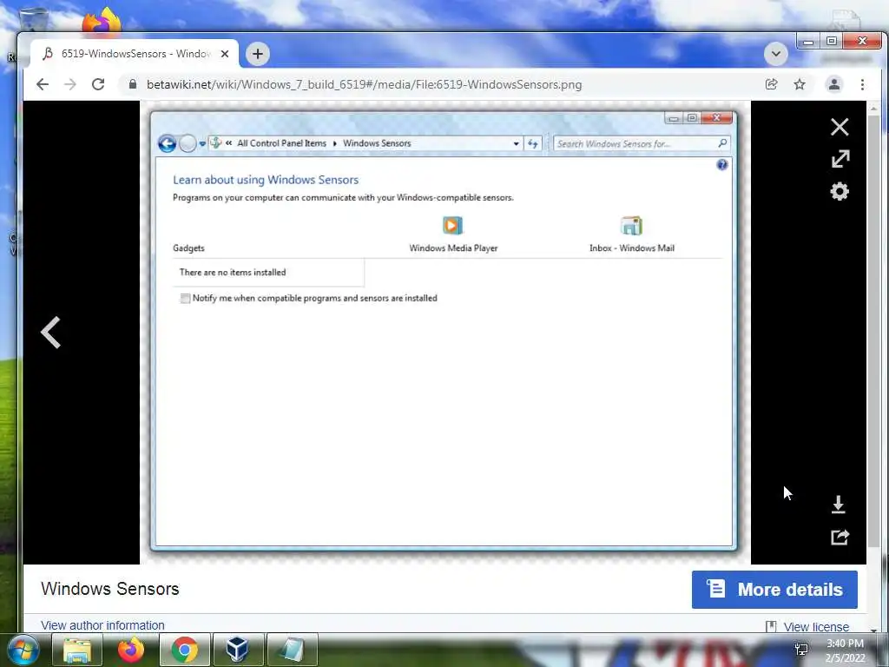Image resolution: width=889 pixels, height=667 pixels.
Task: Go to the previous image with left arrow
Action: (50, 333)
